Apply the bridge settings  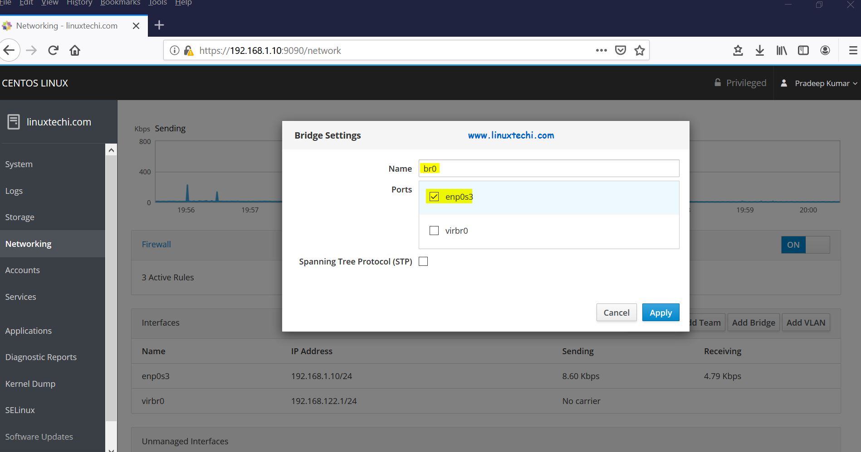660,313
